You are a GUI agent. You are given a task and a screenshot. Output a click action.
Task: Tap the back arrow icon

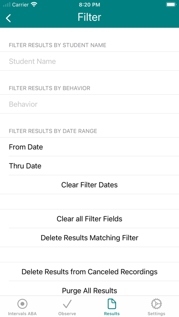[8, 18]
